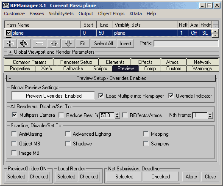The height and width of the screenshot is (186, 223).
Task: Open the Output menu
Action: (86, 14)
